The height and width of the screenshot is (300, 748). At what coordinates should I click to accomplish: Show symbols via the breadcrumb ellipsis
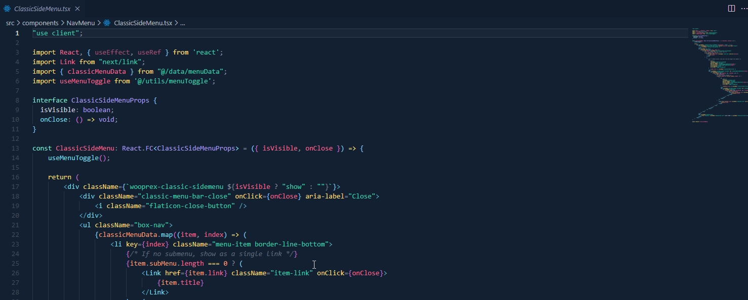click(x=183, y=23)
